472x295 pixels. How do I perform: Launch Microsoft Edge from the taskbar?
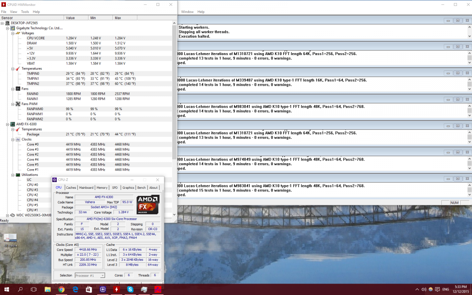click(x=75, y=289)
